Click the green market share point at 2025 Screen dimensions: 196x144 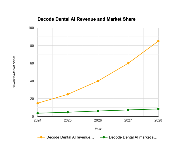pos(68,112)
